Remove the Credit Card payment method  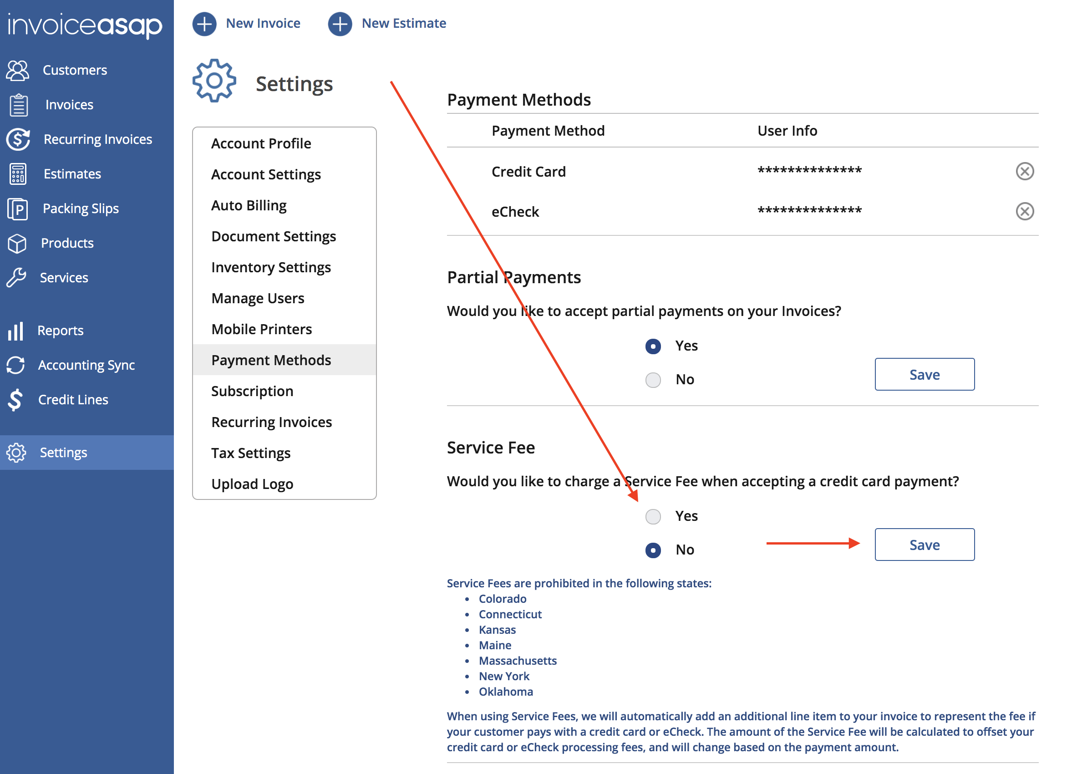tap(1024, 171)
